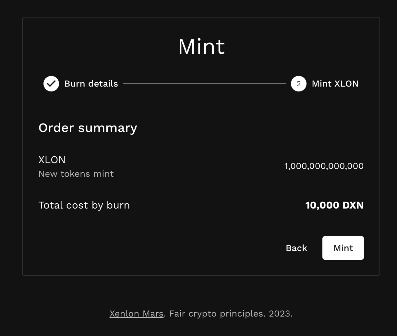The width and height of the screenshot is (397, 336).
Task: Click the 2023 year in footer
Action: pos(280,314)
